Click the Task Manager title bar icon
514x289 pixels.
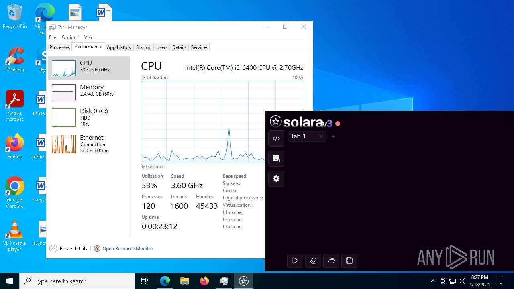[x=53, y=27]
